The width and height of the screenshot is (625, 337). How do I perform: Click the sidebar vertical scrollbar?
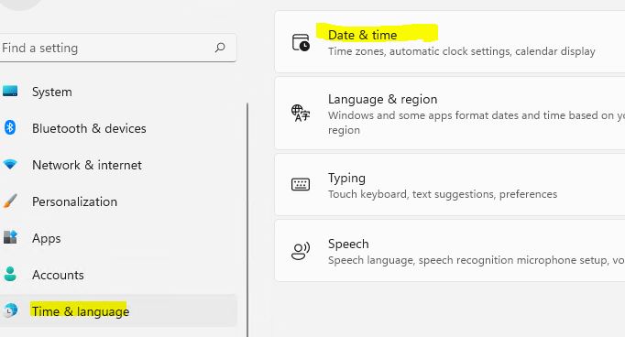point(247,220)
